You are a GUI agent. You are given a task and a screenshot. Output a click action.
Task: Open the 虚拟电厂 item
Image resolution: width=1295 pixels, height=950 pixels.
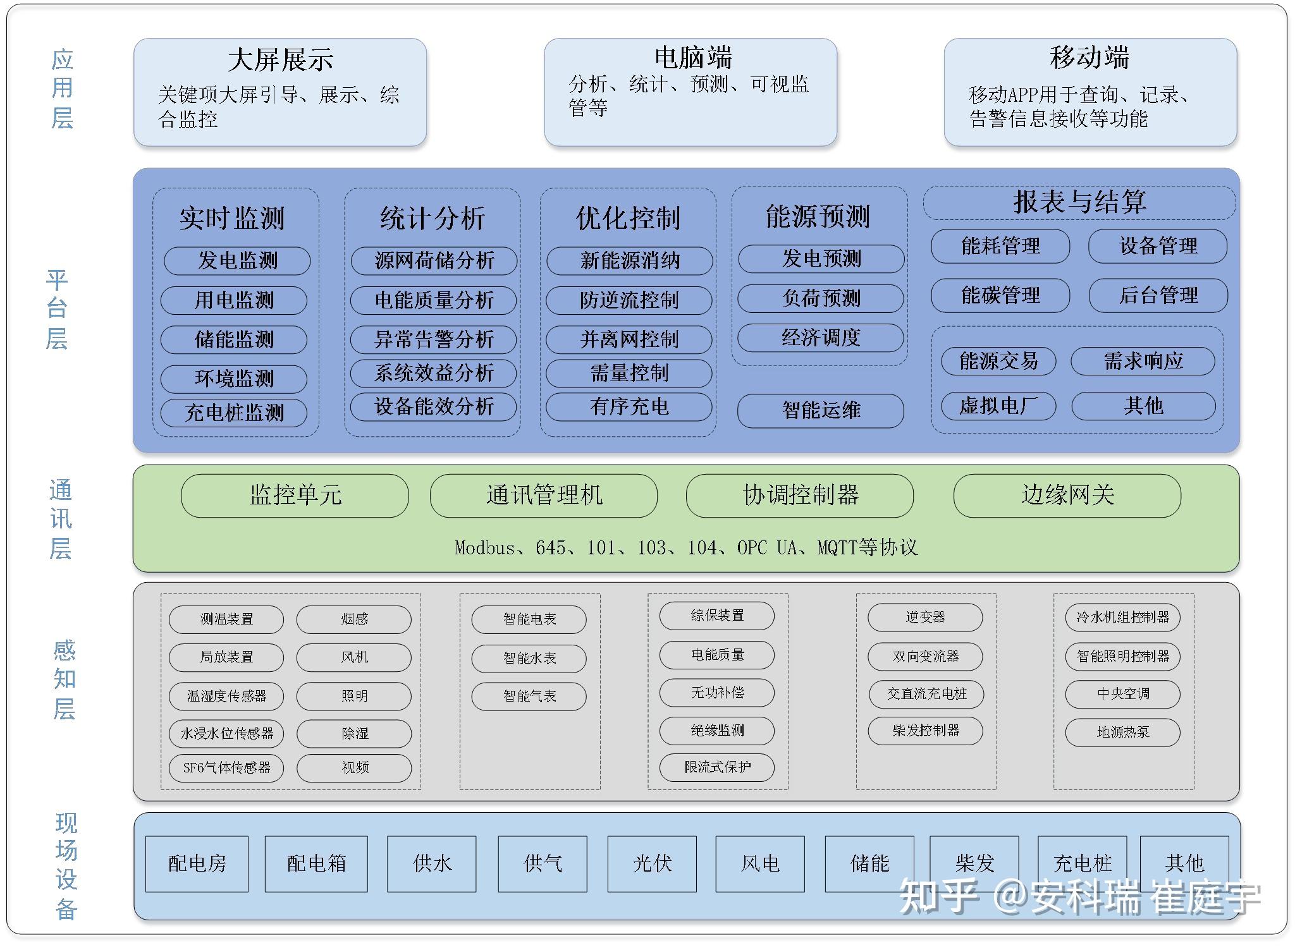tap(998, 406)
